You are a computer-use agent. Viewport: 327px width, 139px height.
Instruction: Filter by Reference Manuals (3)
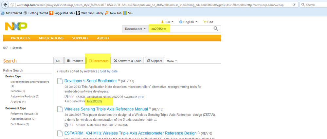coord(24,114)
